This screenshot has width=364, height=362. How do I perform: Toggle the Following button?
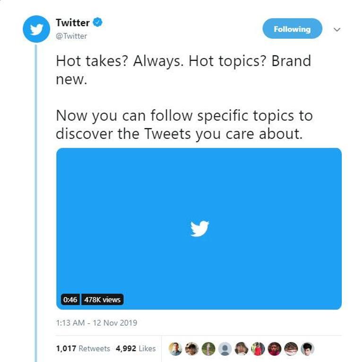pyautogui.click(x=292, y=29)
